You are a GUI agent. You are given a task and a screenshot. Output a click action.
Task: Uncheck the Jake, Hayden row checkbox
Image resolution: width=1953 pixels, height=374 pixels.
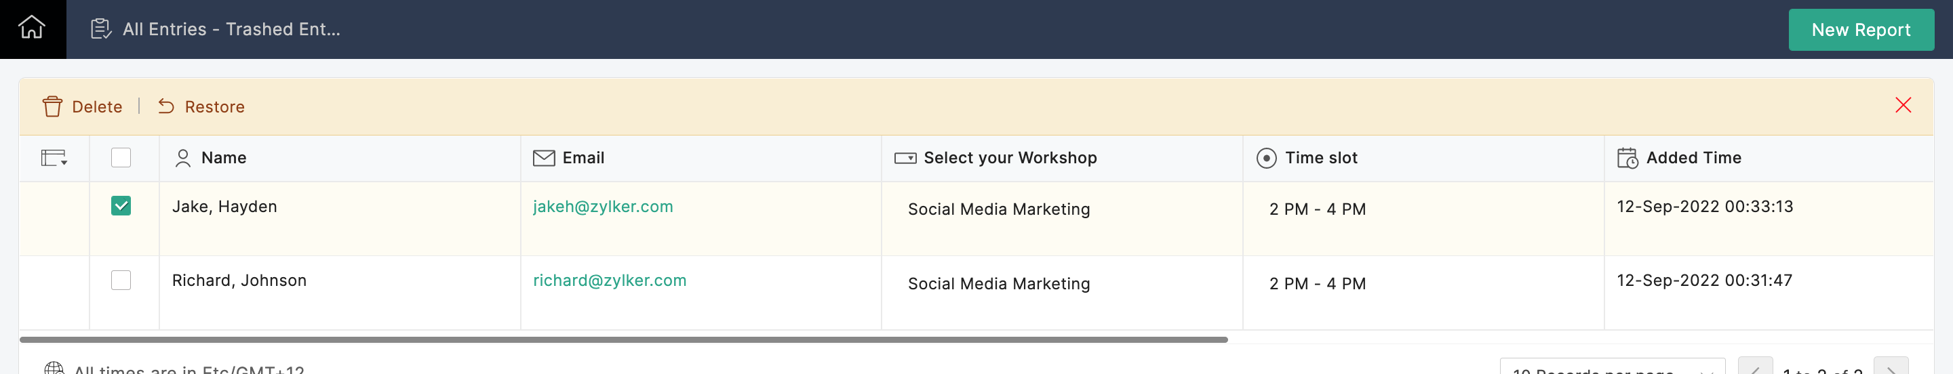pyautogui.click(x=121, y=206)
